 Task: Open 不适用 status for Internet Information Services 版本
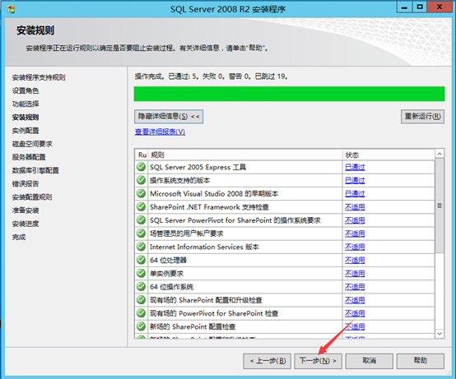pos(355,247)
